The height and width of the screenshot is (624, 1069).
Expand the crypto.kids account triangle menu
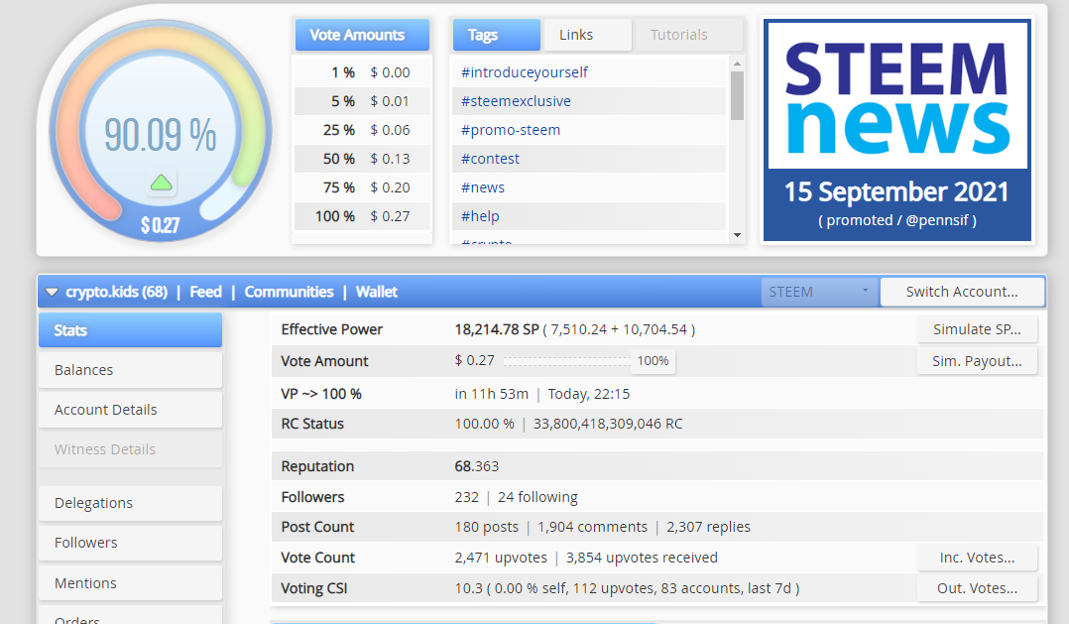(52, 292)
